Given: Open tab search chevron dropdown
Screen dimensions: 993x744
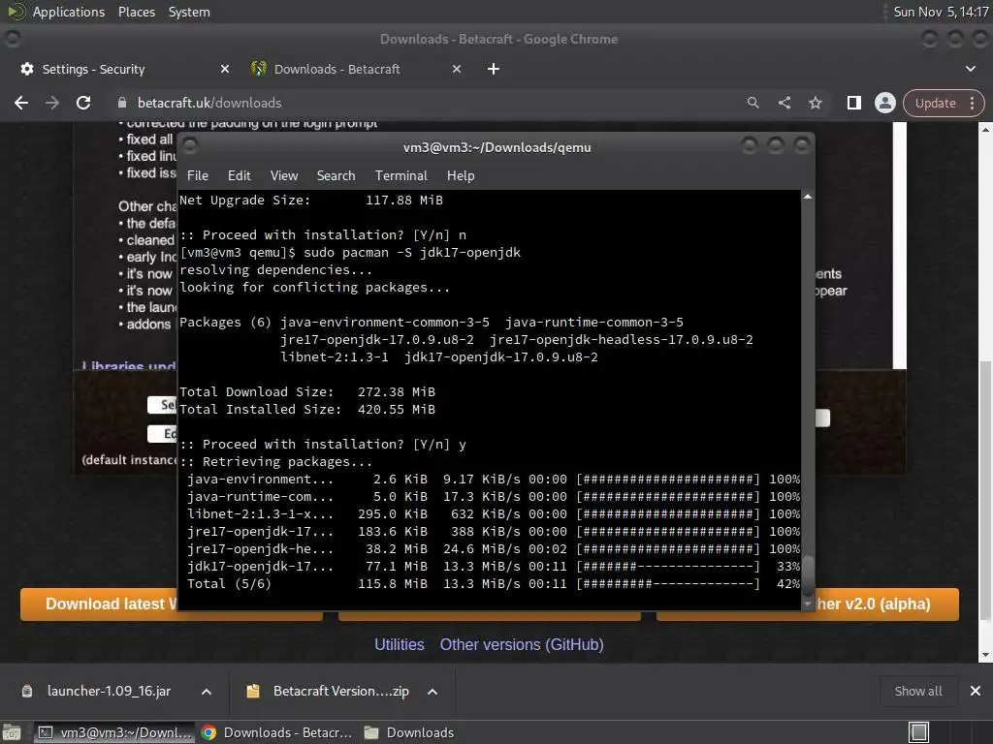Looking at the screenshot, I should [x=970, y=69].
